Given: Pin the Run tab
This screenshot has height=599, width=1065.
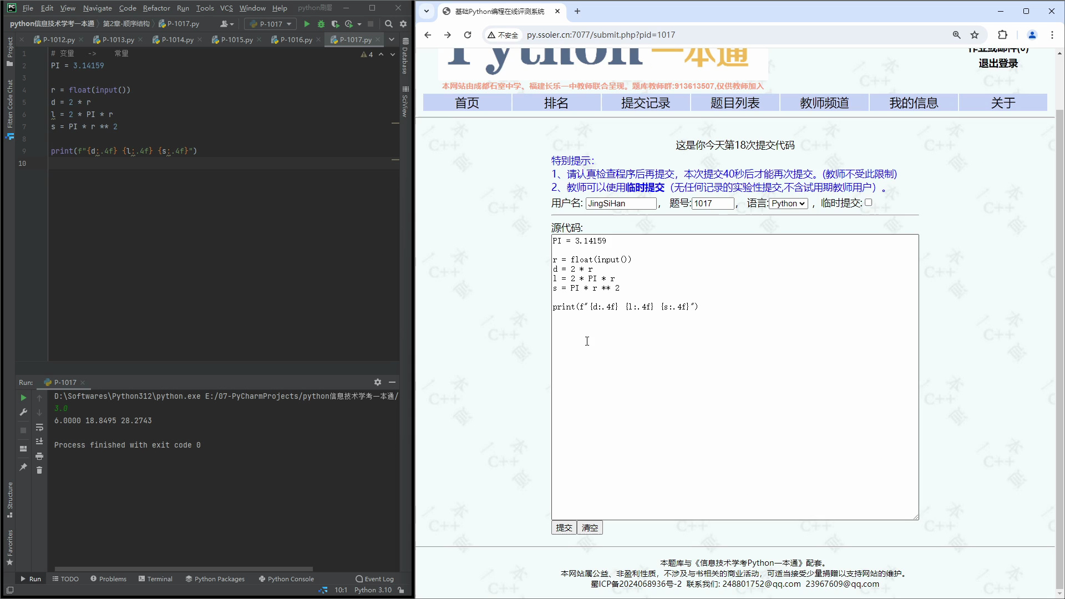Looking at the screenshot, I should coord(23,468).
